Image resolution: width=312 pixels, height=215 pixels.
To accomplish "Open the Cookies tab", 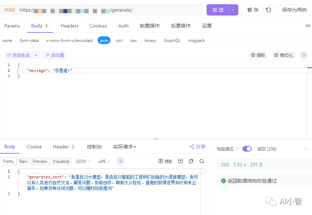I will pos(98,26).
